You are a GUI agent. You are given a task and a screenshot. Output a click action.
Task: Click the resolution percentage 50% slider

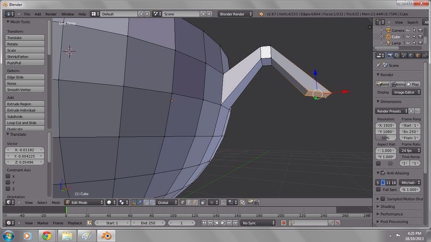pos(385,138)
